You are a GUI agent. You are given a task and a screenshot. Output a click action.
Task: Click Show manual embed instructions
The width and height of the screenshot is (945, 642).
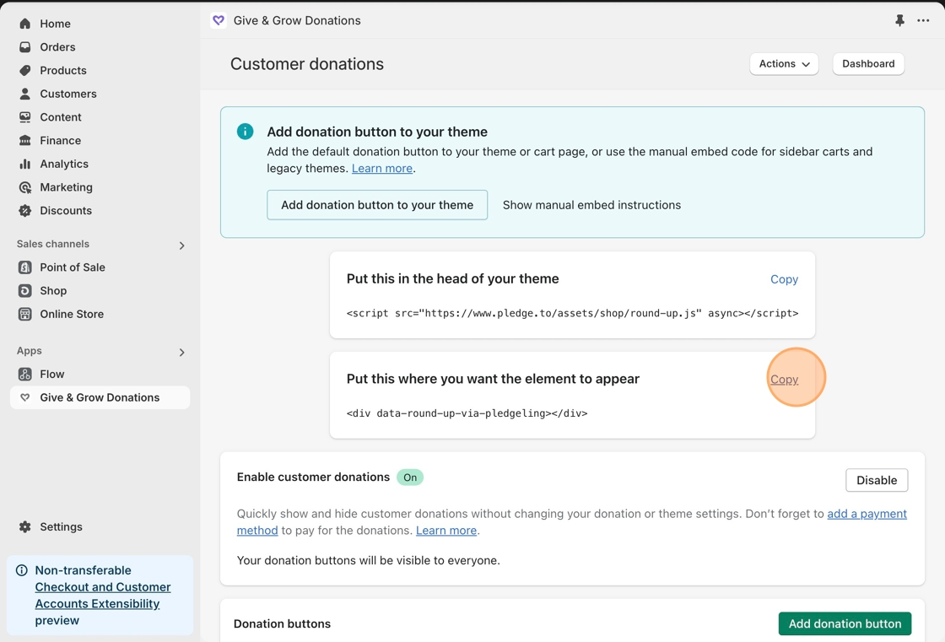coord(591,205)
